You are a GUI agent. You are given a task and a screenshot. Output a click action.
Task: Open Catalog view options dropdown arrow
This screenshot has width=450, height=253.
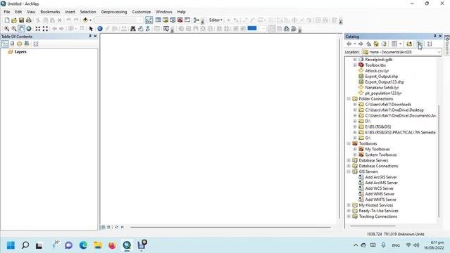click(400, 44)
